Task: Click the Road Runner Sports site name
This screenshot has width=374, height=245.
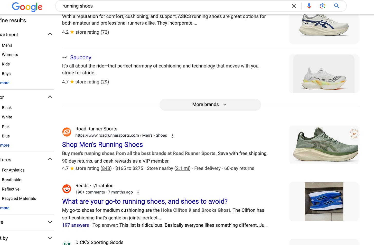Action: [96, 129]
